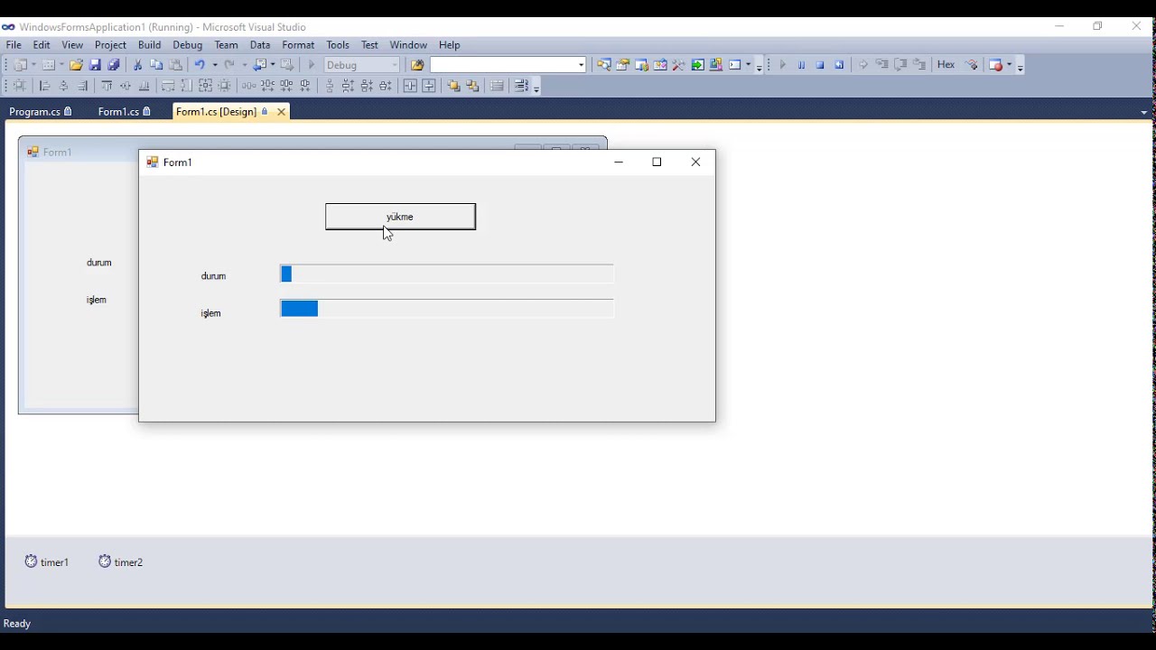The height and width of the screenshot is (650, 1156).
Task: Open the View menu
Action: click(x=72, y=45)
